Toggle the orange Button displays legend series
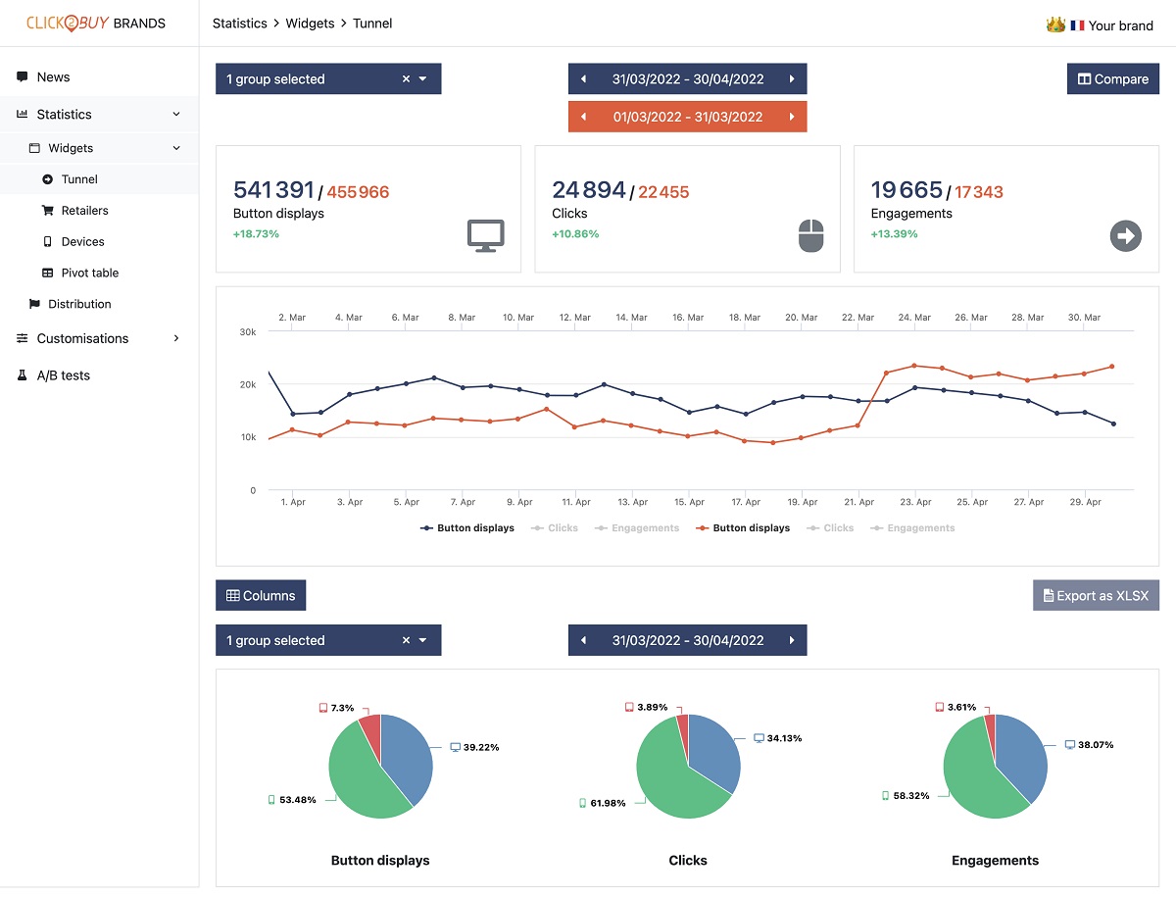 click(x=743, y=527)
